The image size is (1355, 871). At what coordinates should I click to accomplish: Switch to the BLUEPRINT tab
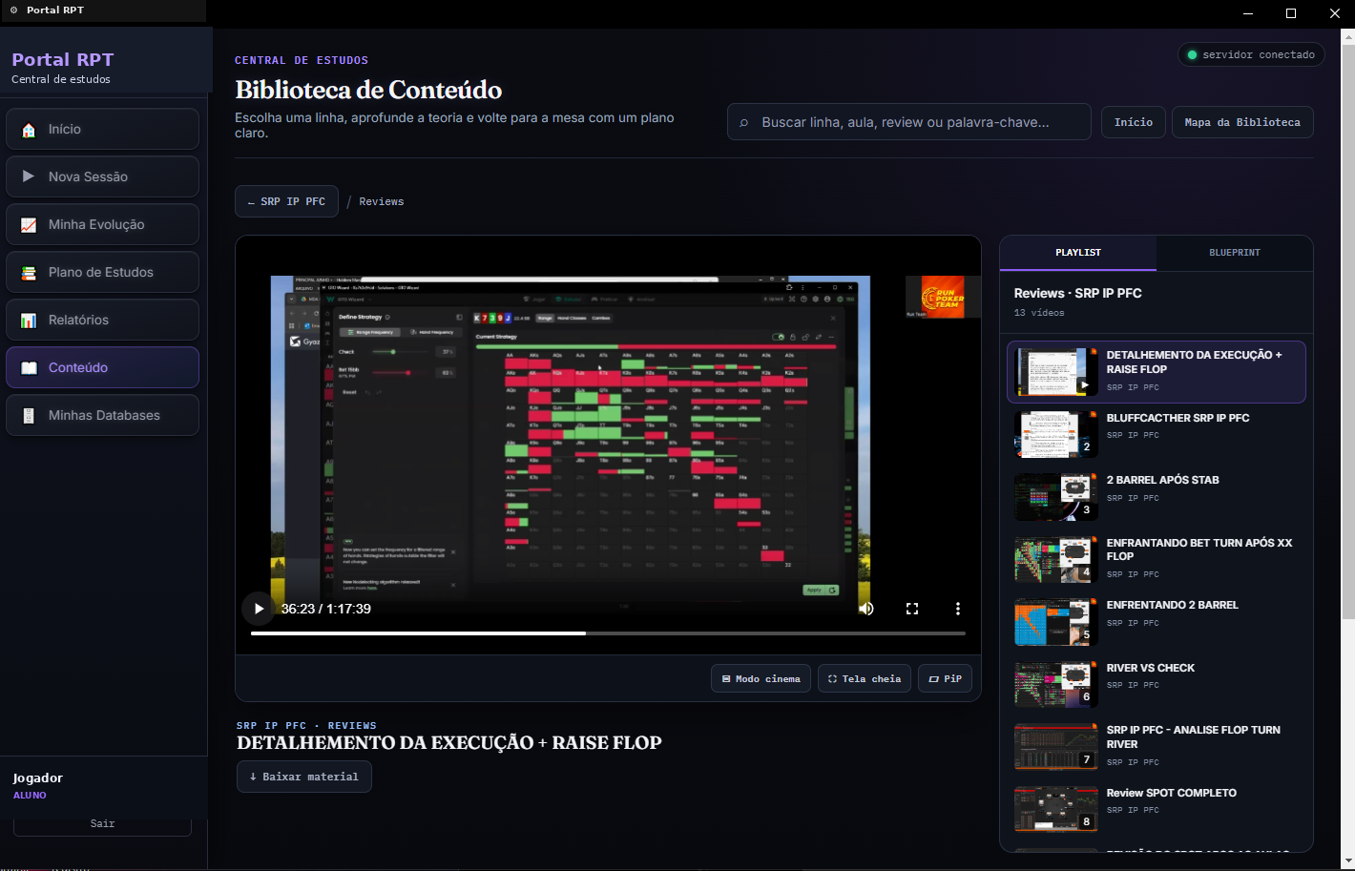(x=1235, y=253)
